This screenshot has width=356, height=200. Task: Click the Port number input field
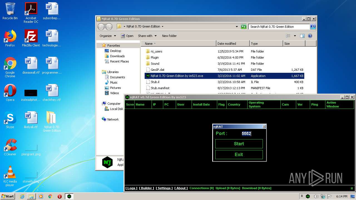pos(246,133)
